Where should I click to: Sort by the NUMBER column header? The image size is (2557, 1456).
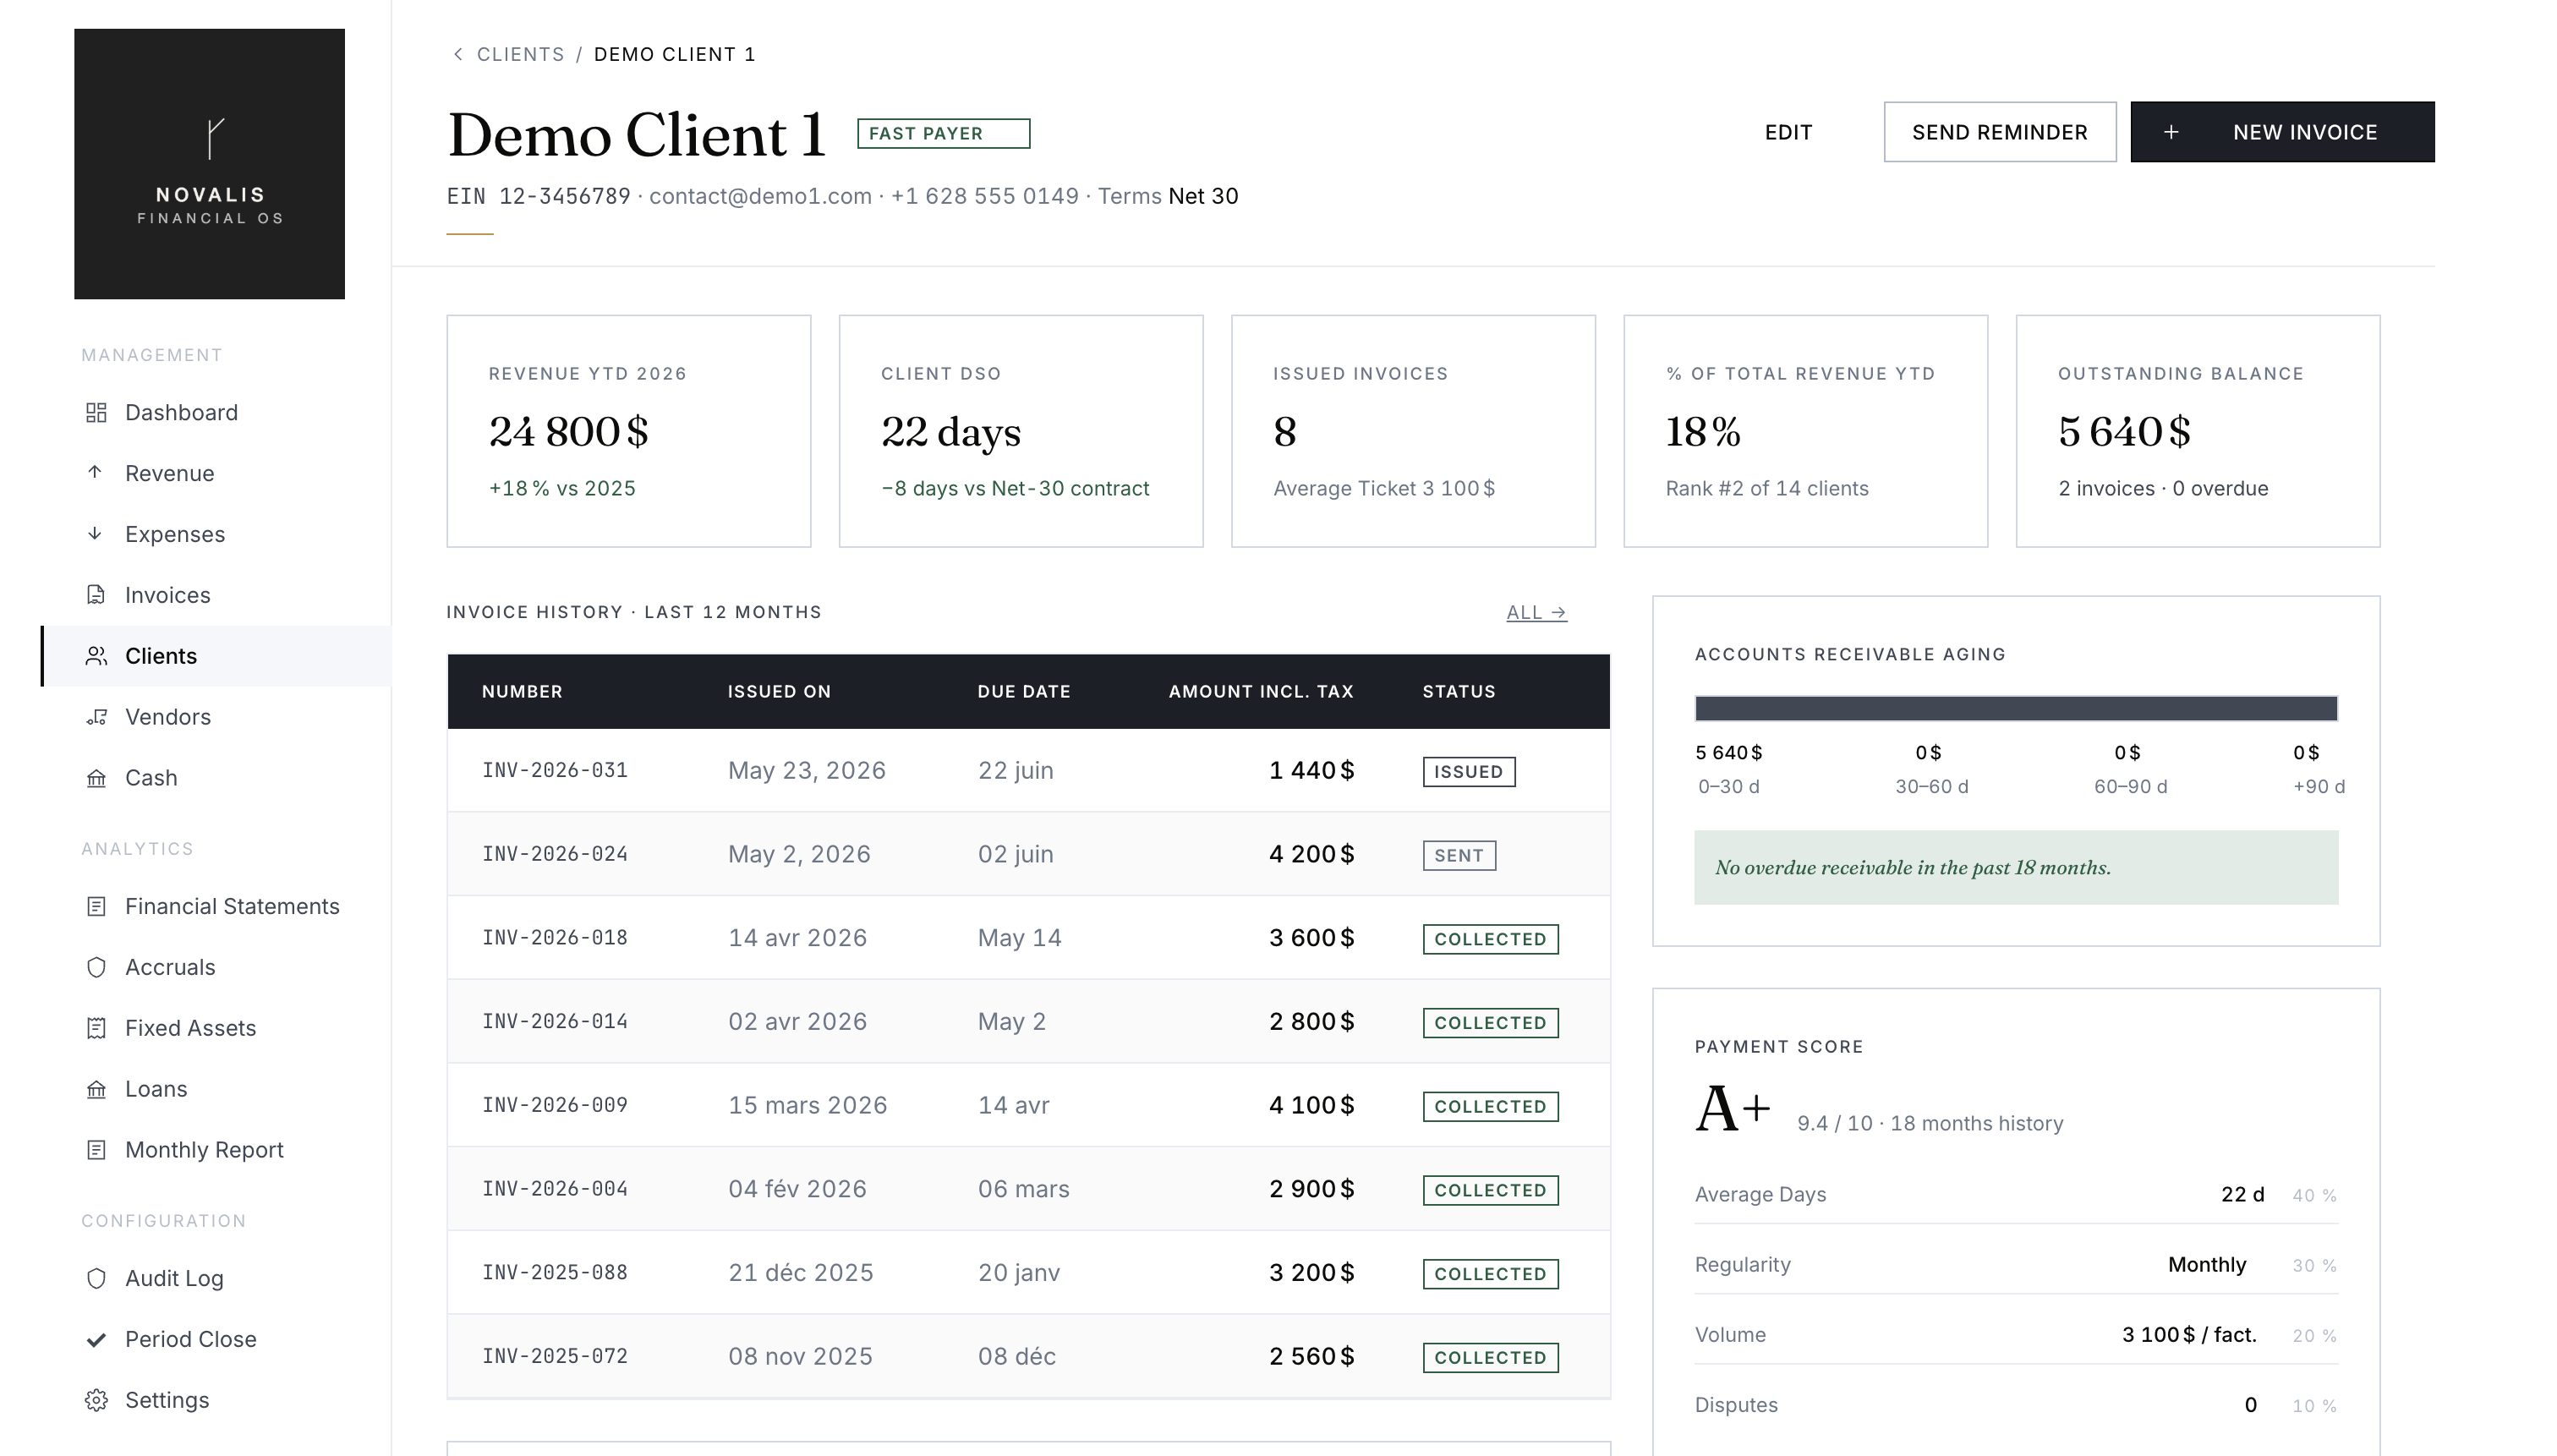(x=522, y=691)
